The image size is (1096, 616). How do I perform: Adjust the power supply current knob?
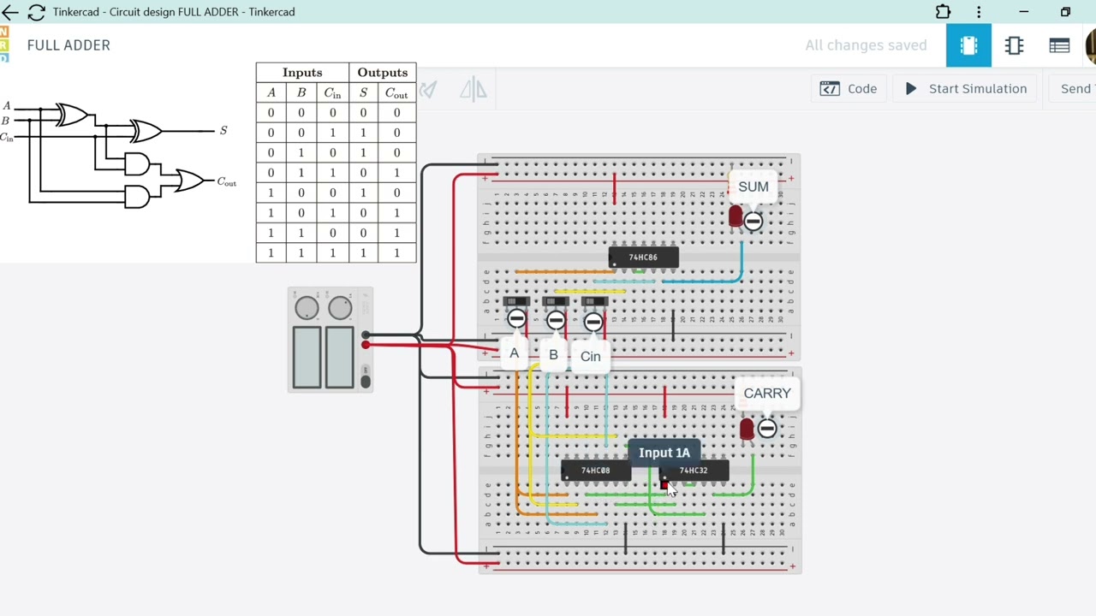pos(340,308)
